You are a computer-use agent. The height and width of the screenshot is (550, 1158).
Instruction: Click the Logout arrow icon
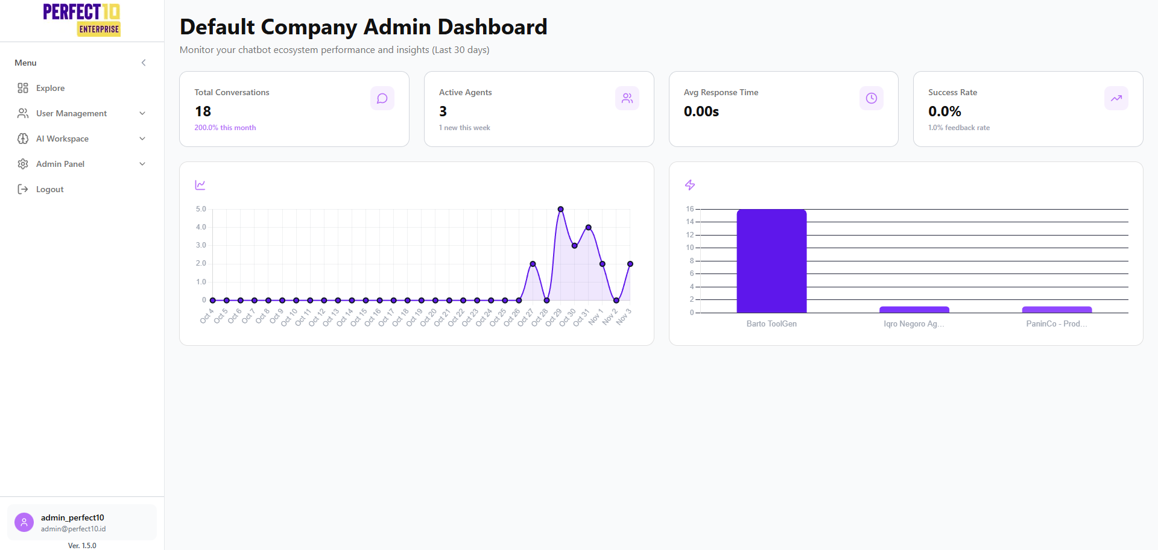(x=23, y=189)
